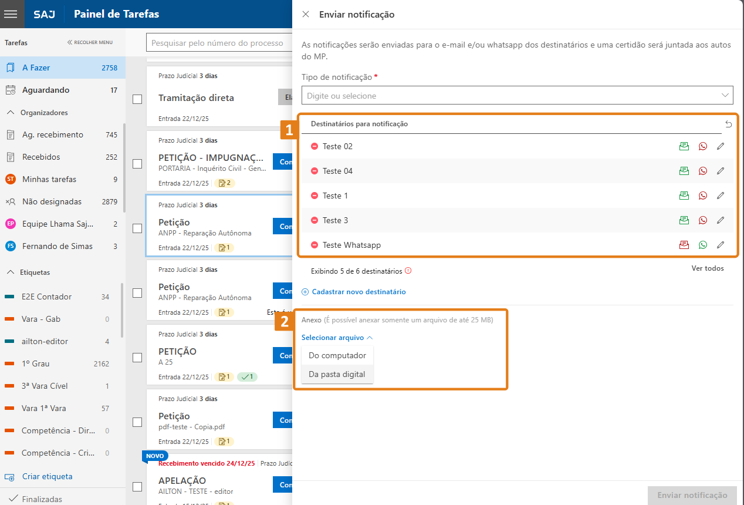The width and height of the screenshot is (744, 505).
Task: Collapse the Organizadores section
Action: pos(11,112)
